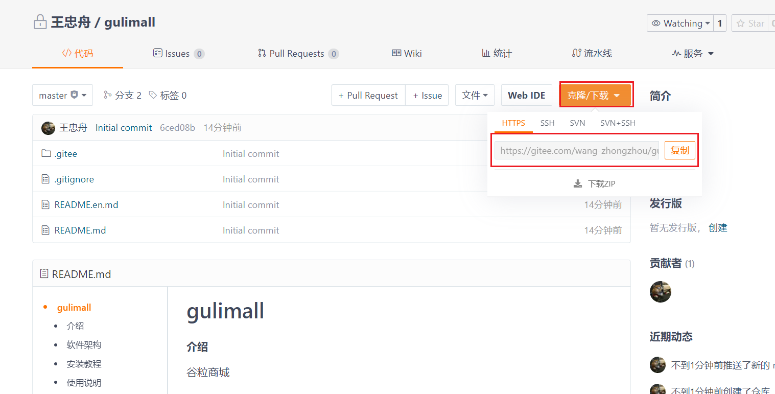Click Initial commit text in .gitee row

251,153
